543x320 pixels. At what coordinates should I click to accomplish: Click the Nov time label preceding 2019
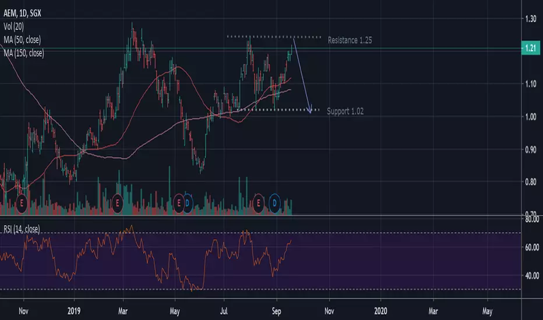[23, 311]
